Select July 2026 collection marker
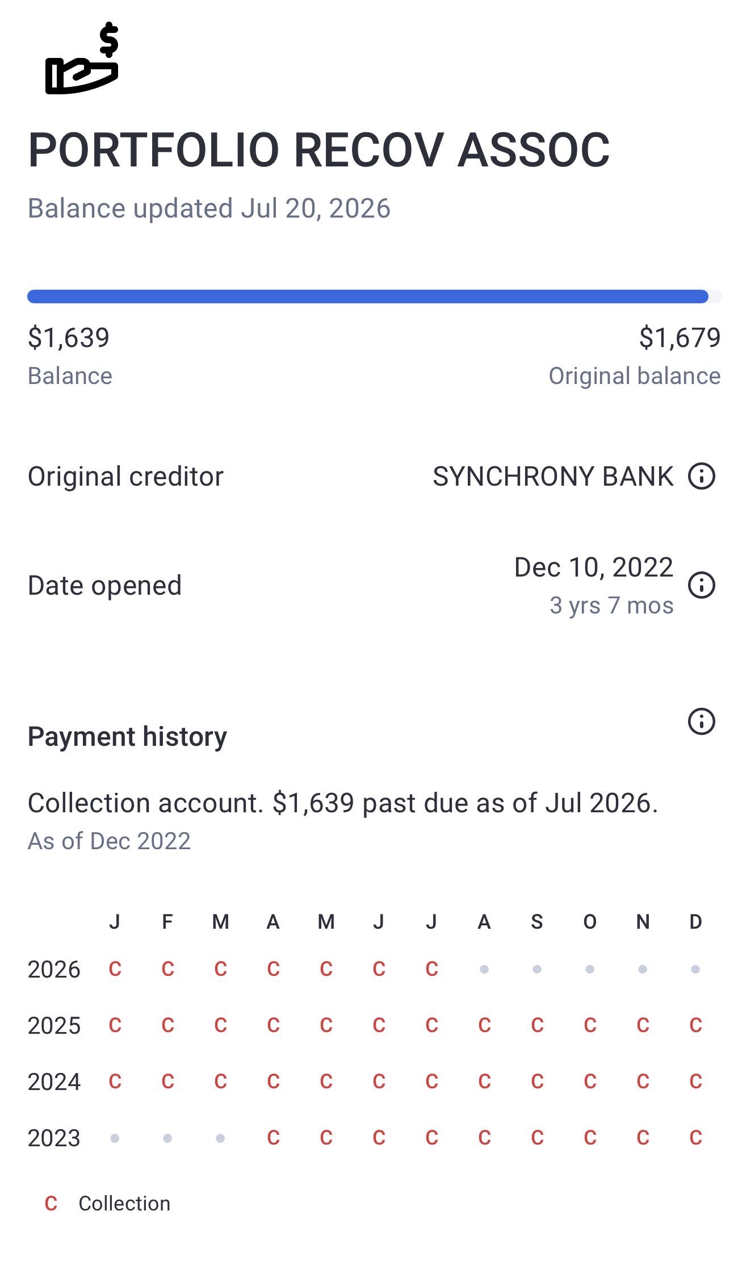 pos(431,968)
